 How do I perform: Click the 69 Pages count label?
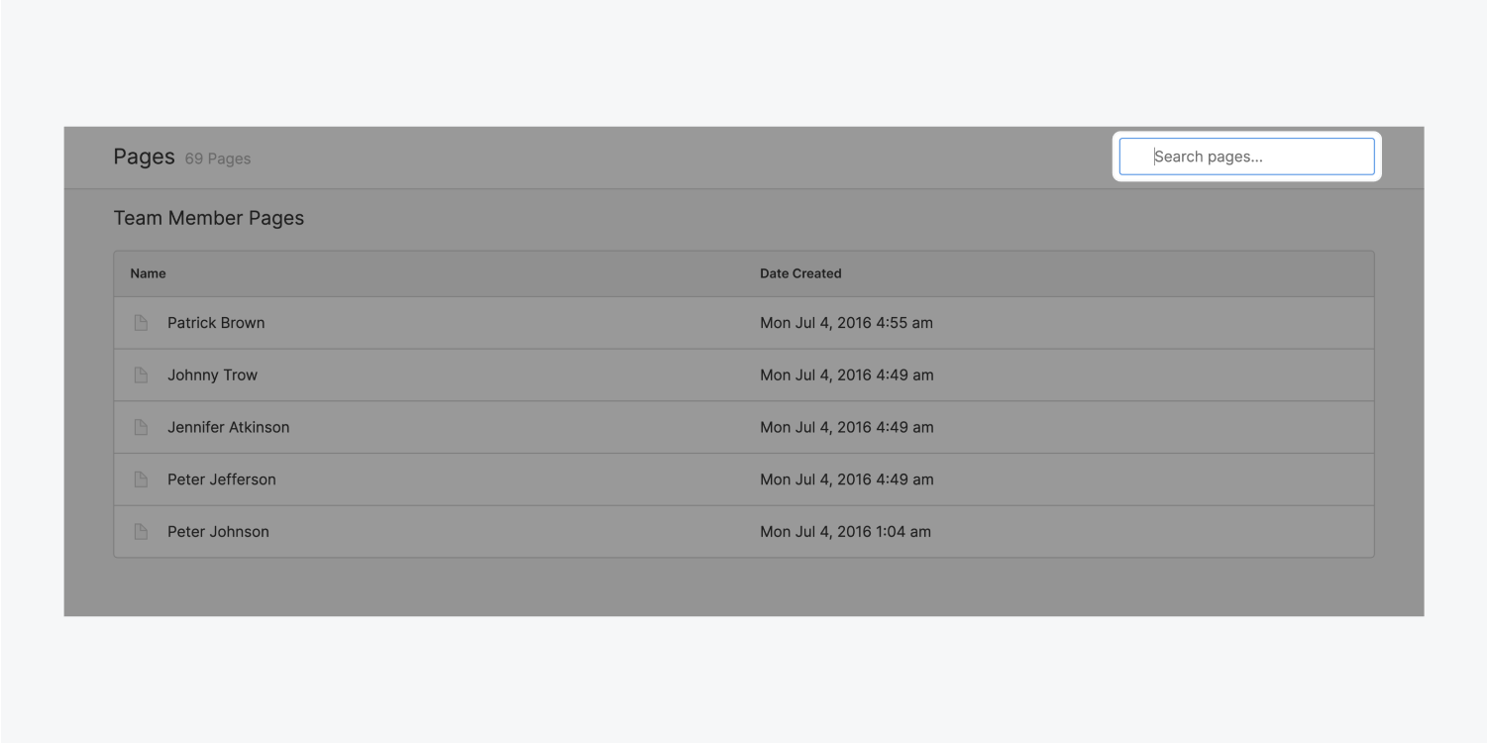pos(217,159)
